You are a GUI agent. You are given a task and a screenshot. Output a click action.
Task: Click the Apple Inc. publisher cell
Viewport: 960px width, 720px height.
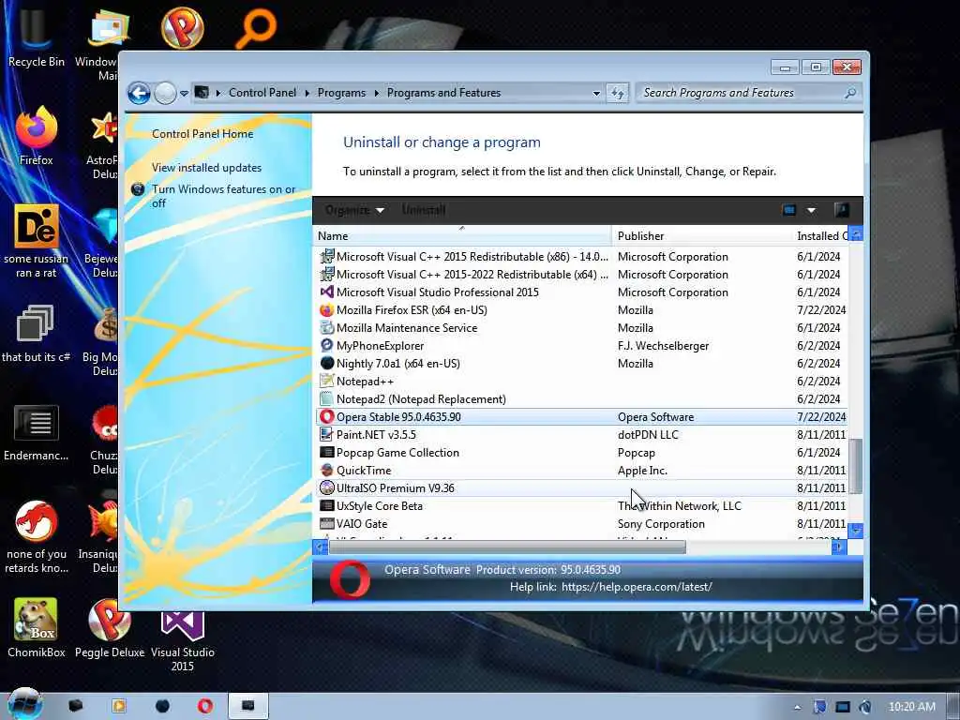pyautogui.click(x=642, y=471)
